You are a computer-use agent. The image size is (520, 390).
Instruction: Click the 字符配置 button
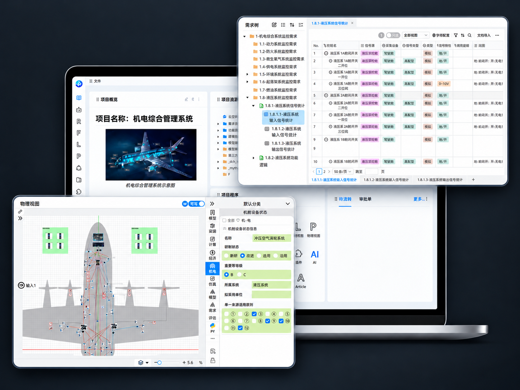click(441, 35)
